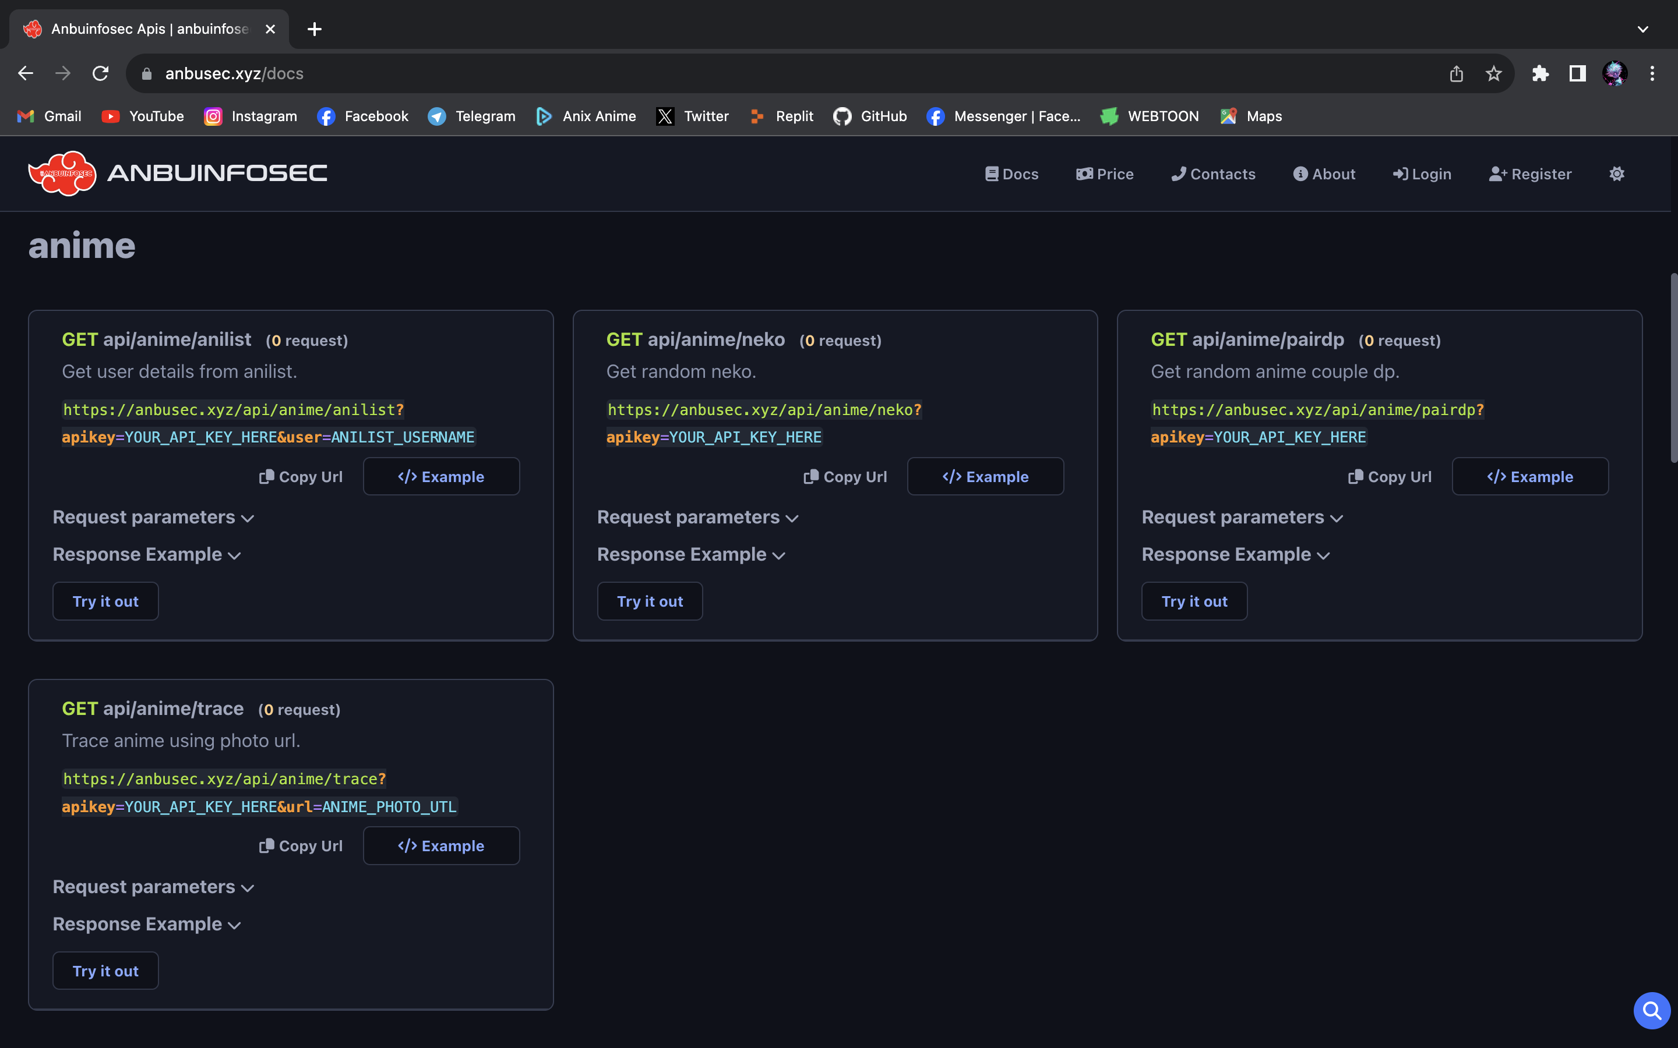Click the ANBUINFOSEC brand name text

point(217,174)
